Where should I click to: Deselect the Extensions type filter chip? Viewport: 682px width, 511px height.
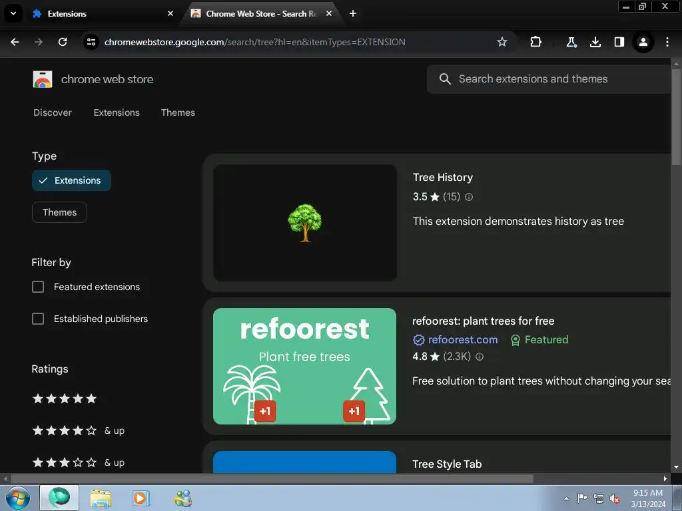point(71,180)
